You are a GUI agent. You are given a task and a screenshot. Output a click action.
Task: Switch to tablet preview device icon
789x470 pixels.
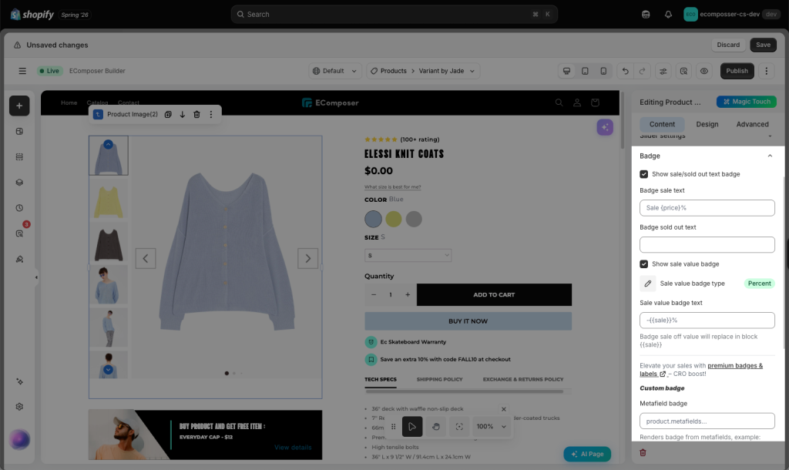coord(585,71)
